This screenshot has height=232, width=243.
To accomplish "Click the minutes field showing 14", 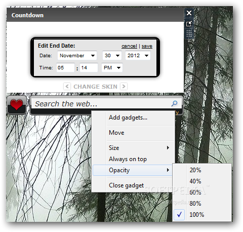I will 89,68.
